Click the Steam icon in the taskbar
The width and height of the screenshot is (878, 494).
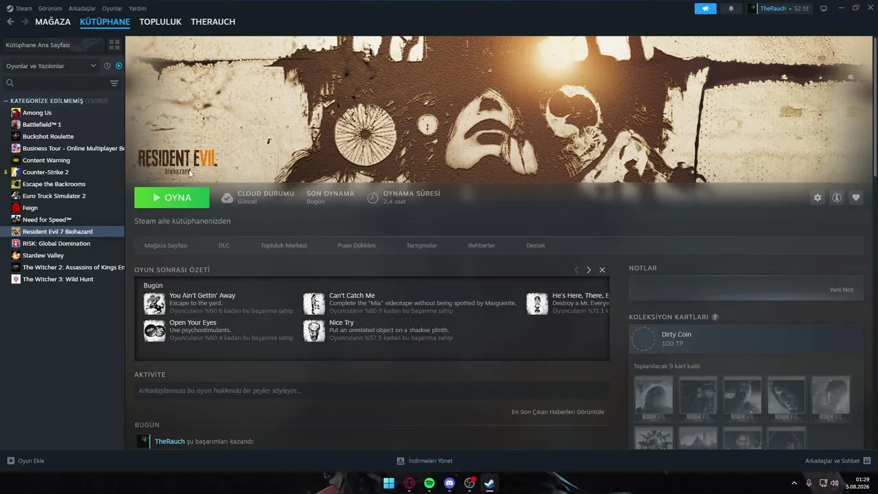489,483
